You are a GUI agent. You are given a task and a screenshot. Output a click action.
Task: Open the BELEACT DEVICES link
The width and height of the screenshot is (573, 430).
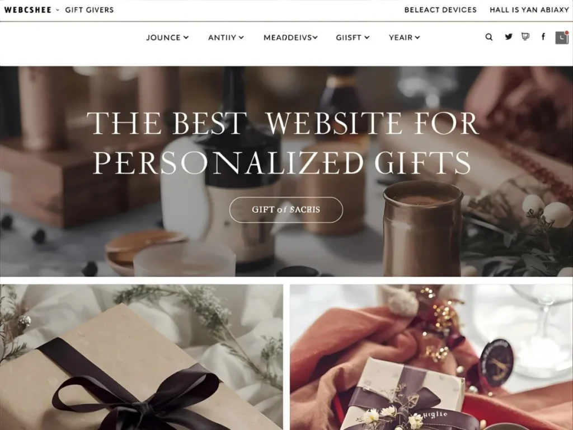pyautogui.click(x=440, y=10)
